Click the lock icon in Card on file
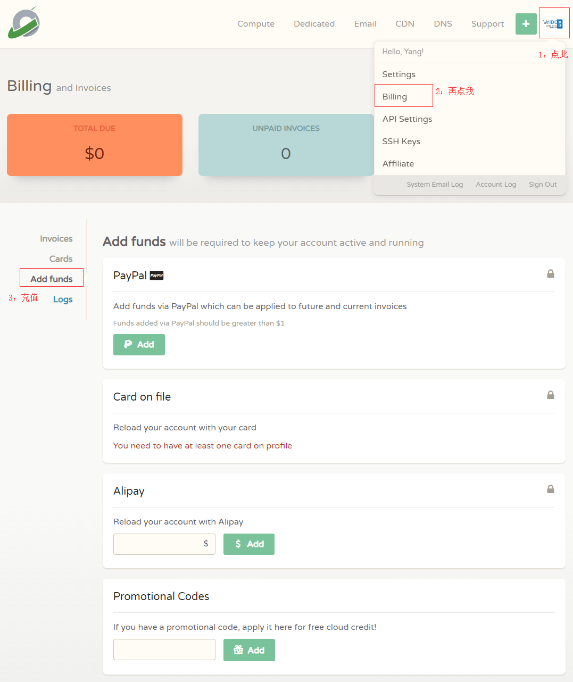Screen dimensions: 573x682 point(550,395)
